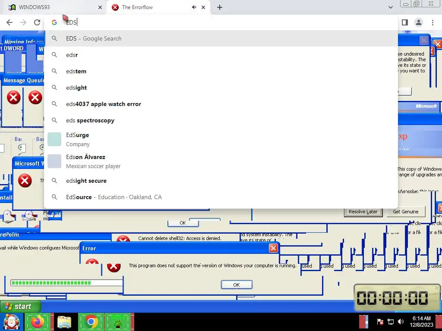Select 'eds spectroscopy' suggestion

click(221, 120)
